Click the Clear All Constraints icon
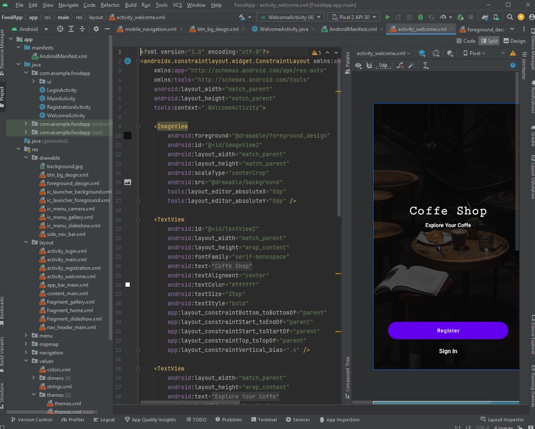The image size is (535, 429). coord(400,66)
